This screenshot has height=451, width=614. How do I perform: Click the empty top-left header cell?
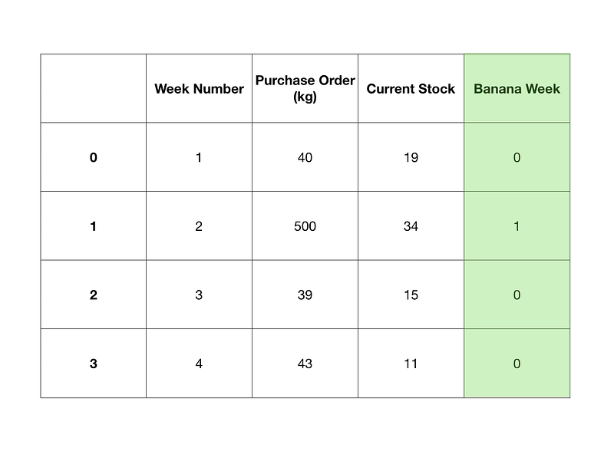click(x=94, y=88)
